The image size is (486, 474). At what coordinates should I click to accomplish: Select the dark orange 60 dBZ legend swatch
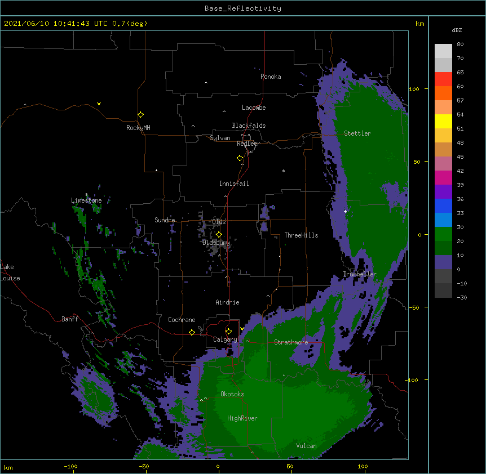(x=443, y=93)
